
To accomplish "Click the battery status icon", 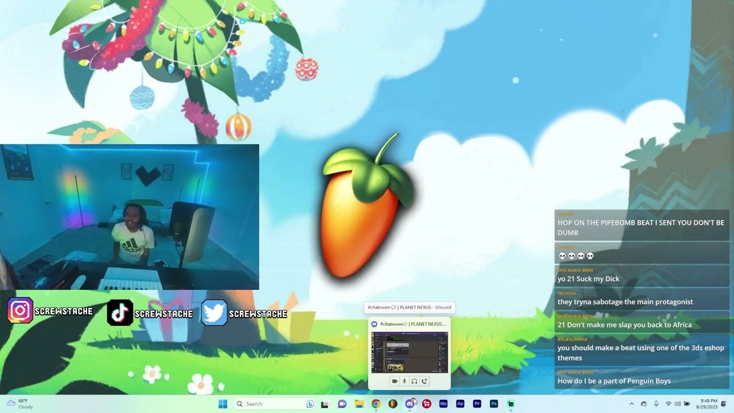I will pos(687,404).
